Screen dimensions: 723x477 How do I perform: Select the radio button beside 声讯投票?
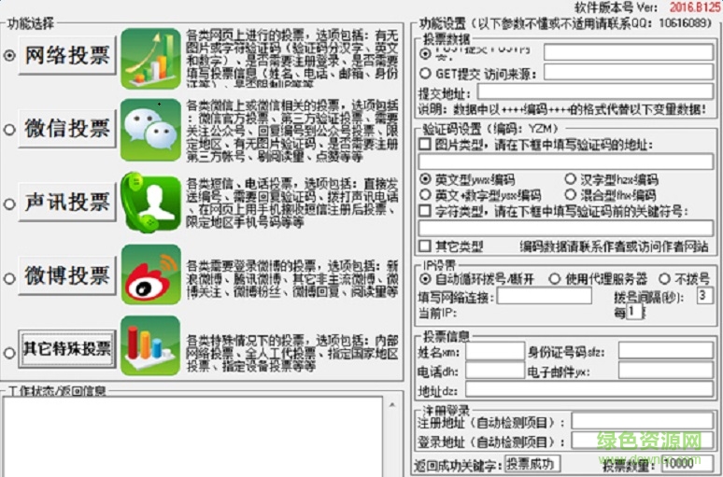9,203
